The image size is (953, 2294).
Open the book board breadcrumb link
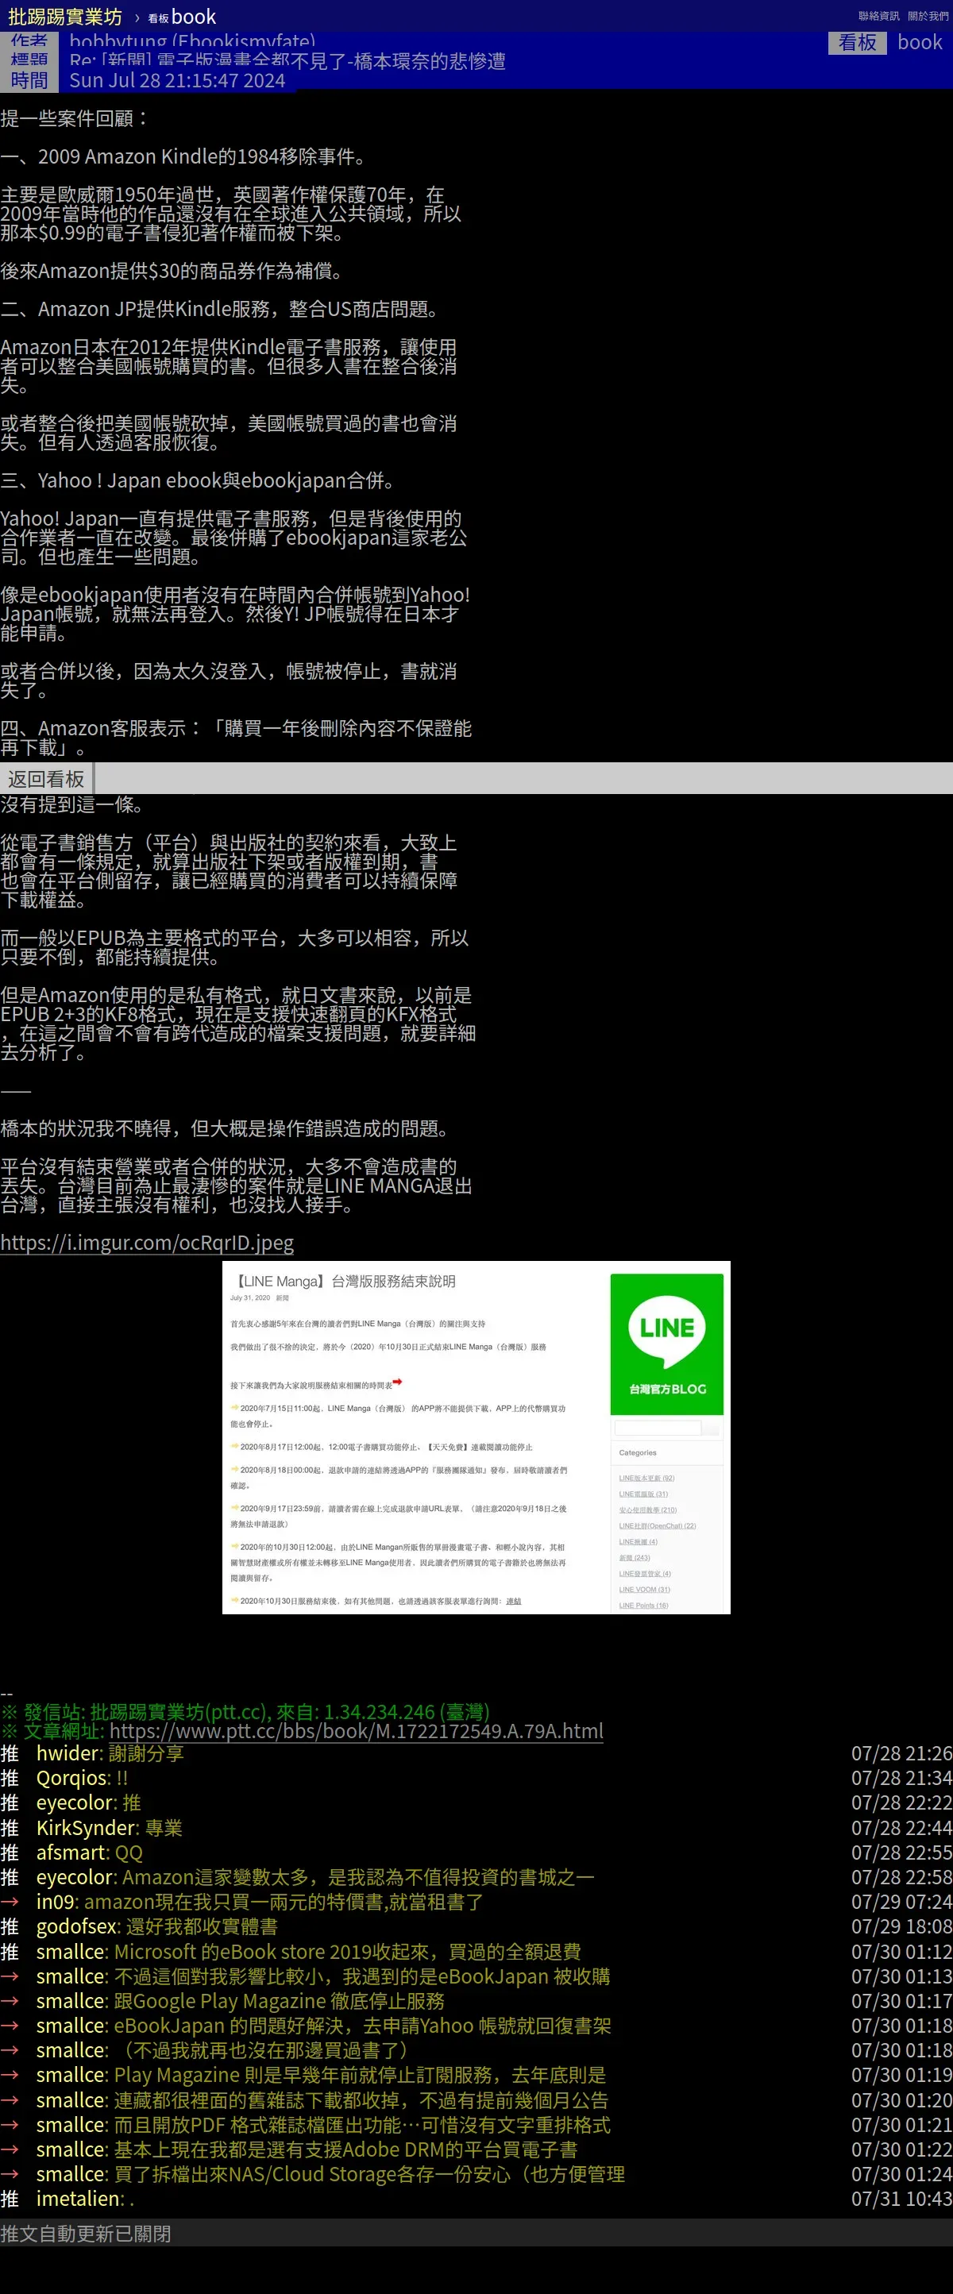(x=182, y=16)
